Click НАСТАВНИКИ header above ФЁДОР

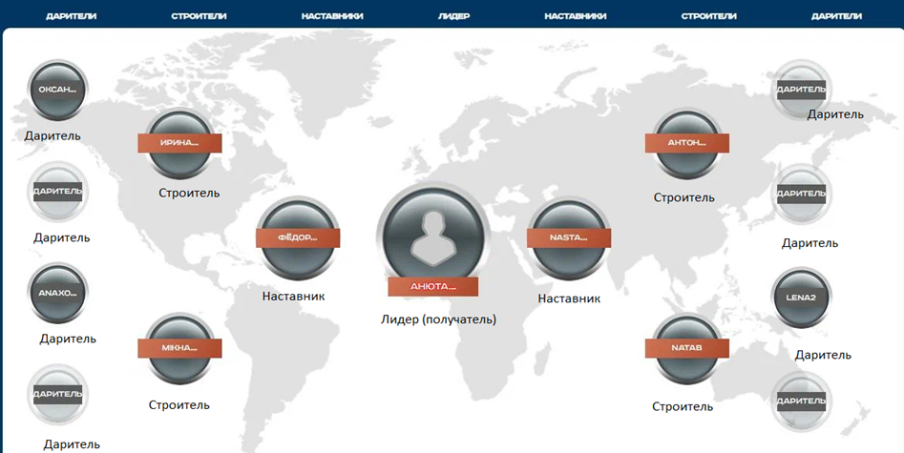[x=332, y=16]
